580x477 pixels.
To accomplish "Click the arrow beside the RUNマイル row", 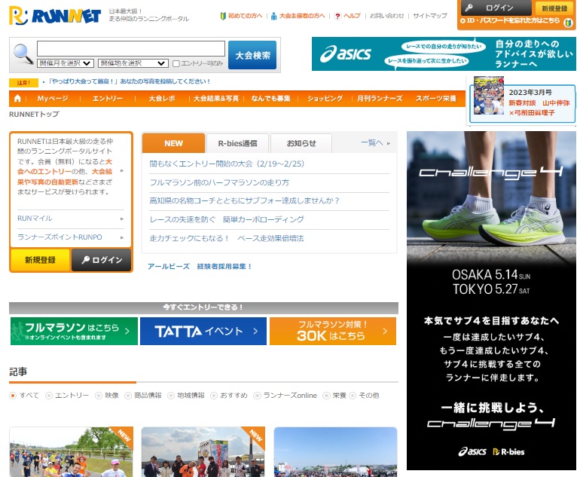I will 122,219.
